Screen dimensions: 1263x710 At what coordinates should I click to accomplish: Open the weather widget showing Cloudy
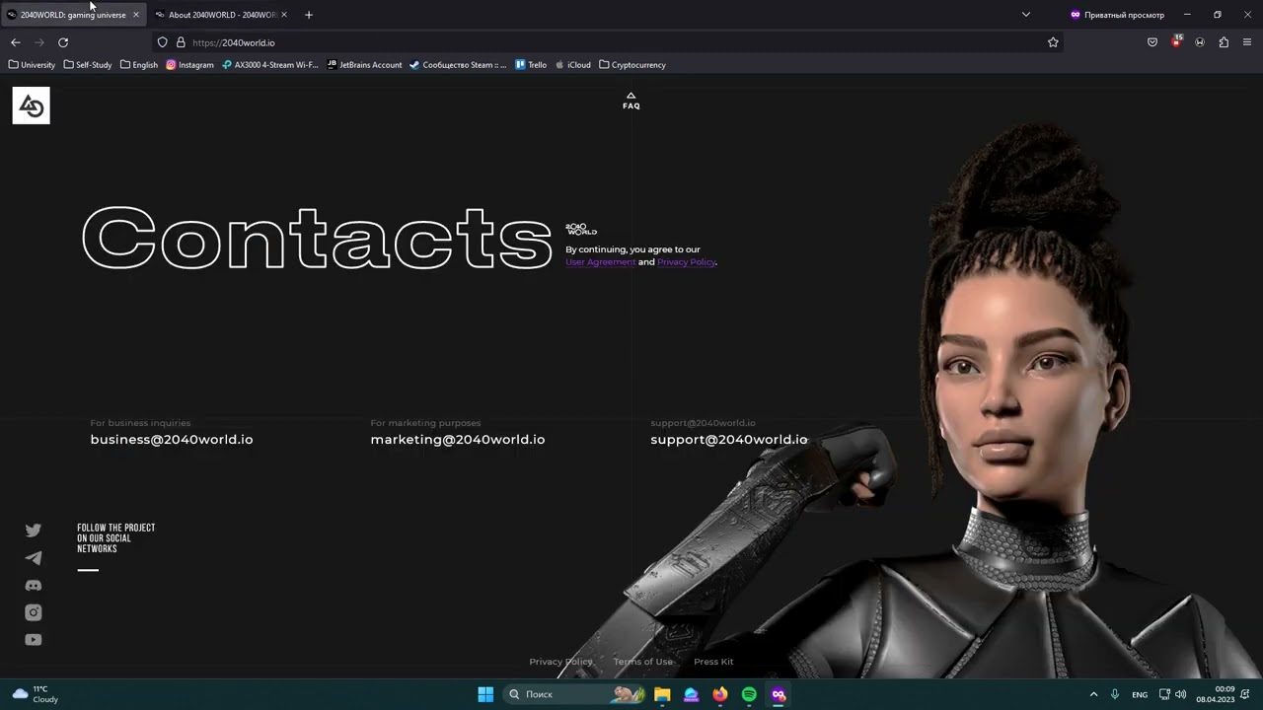click(x=36, y=694)
